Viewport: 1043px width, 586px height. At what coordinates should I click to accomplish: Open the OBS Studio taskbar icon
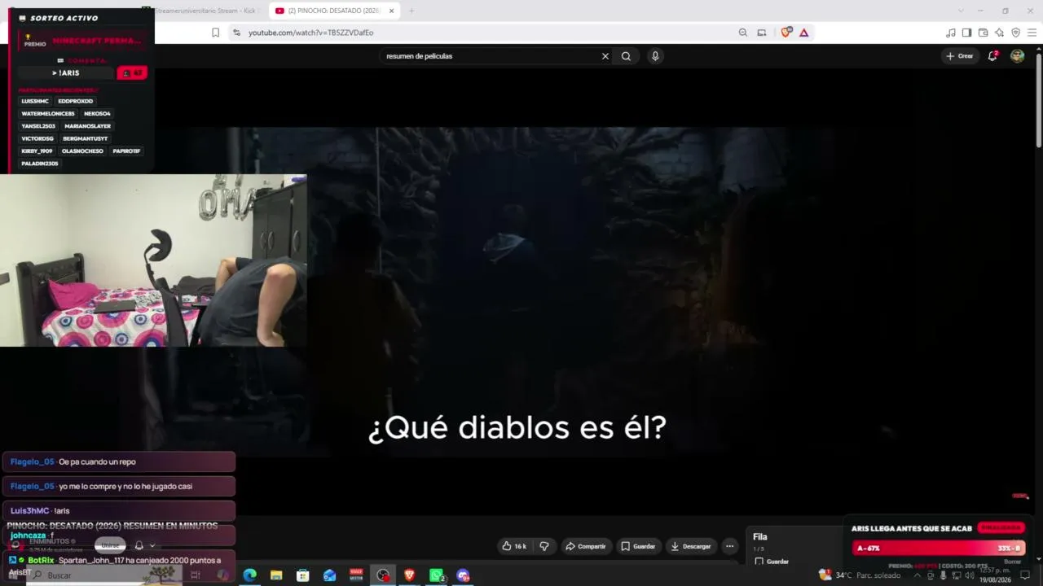click(383, 575)
